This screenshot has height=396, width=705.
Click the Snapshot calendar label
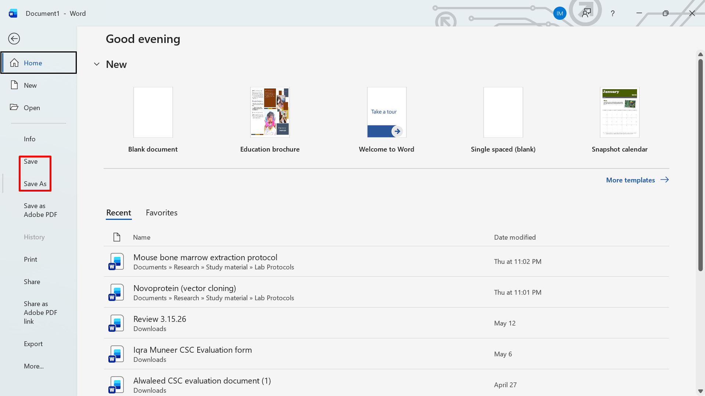point(620,149)
